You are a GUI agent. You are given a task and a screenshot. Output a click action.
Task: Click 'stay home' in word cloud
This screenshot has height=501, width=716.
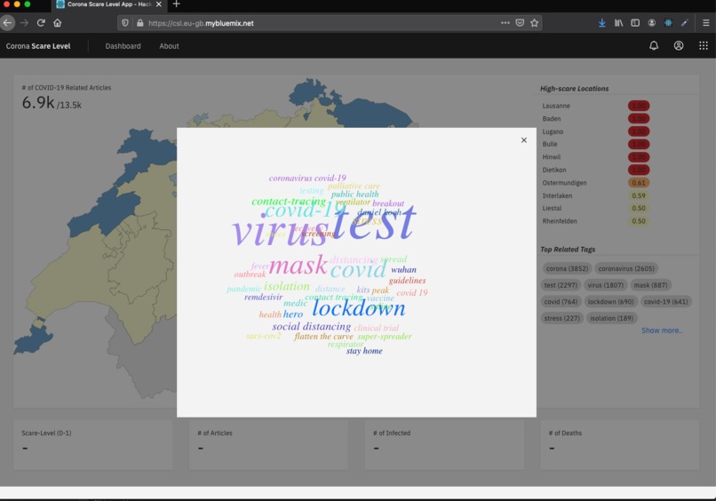pos(364,351)
